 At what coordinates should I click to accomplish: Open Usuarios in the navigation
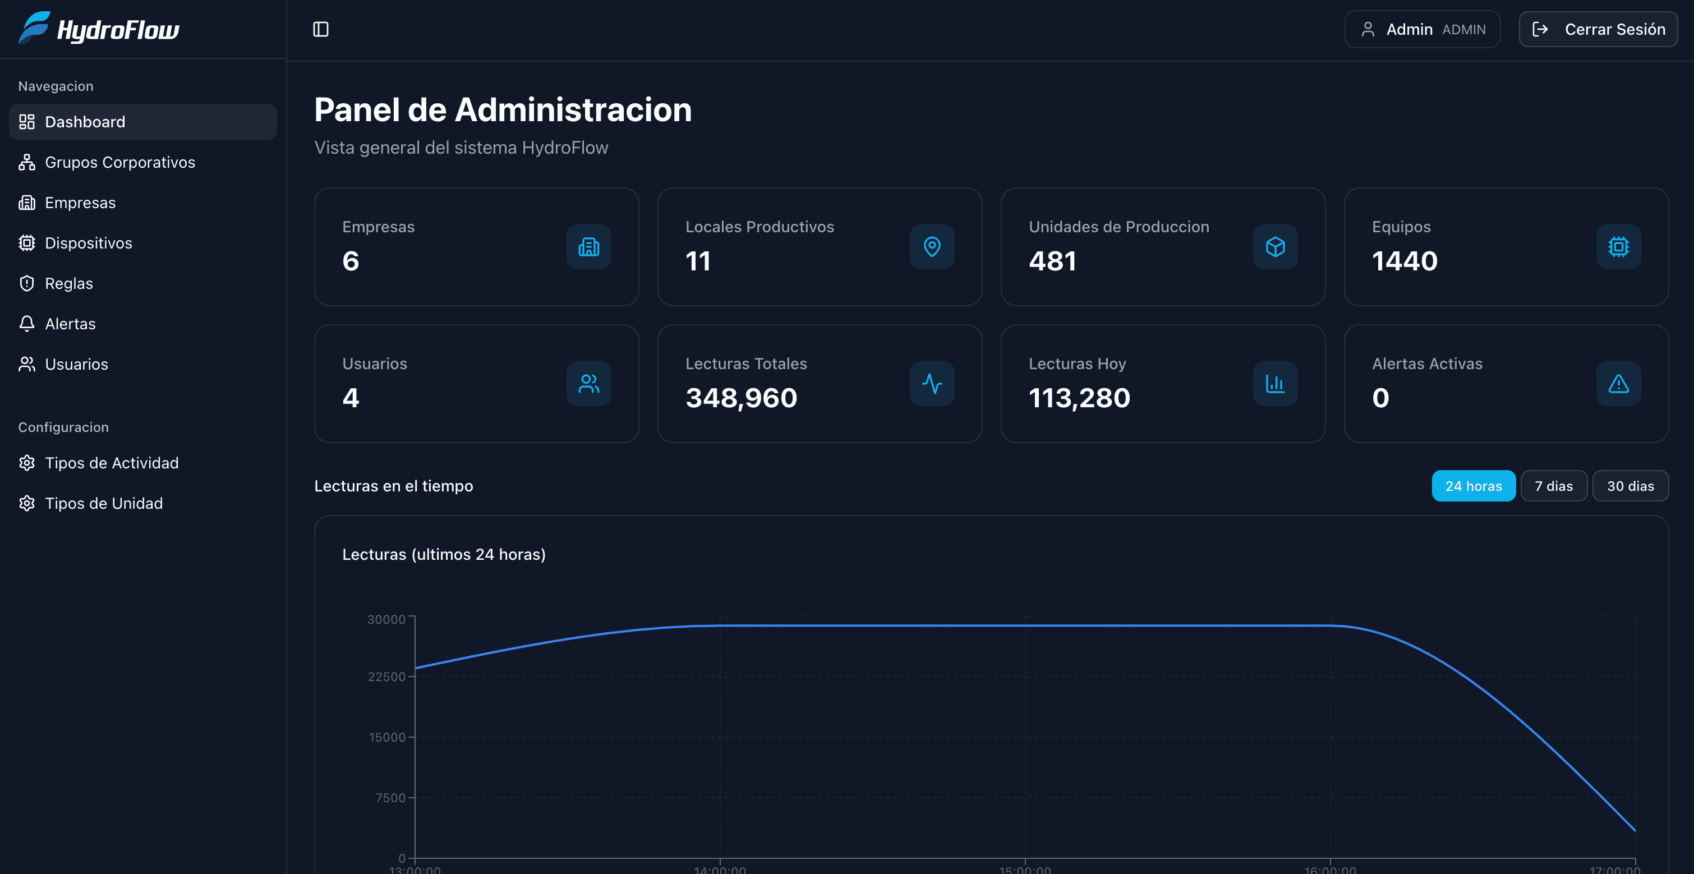point(142,364)
